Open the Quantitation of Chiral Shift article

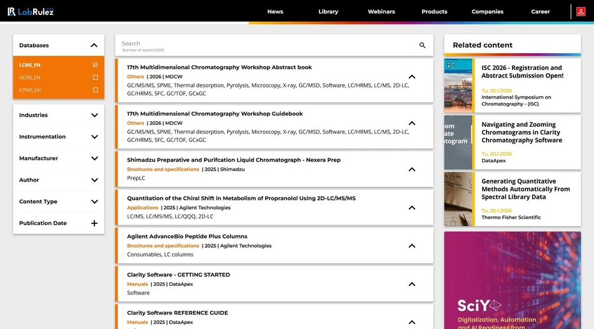(x=241, y=199)
